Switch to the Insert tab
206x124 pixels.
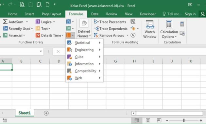pyautogui.click(x=29, y=14)
